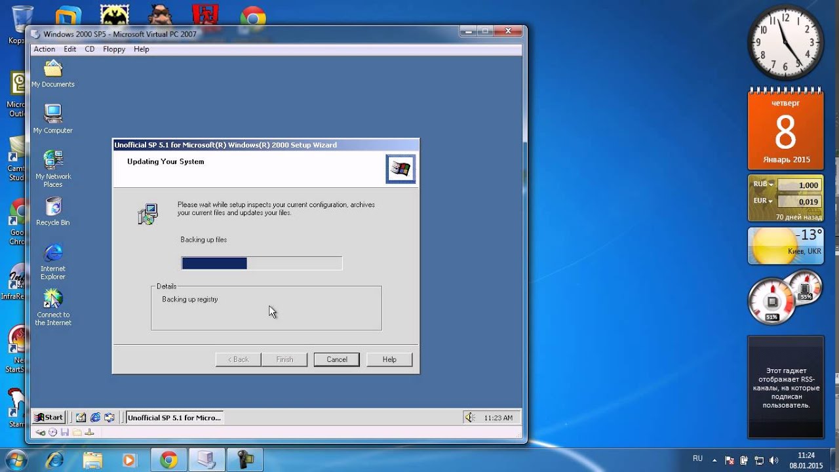Launch Internet Explorer from guest desktop
Viewport: 839px width, 472px height.
pos(53,261)
